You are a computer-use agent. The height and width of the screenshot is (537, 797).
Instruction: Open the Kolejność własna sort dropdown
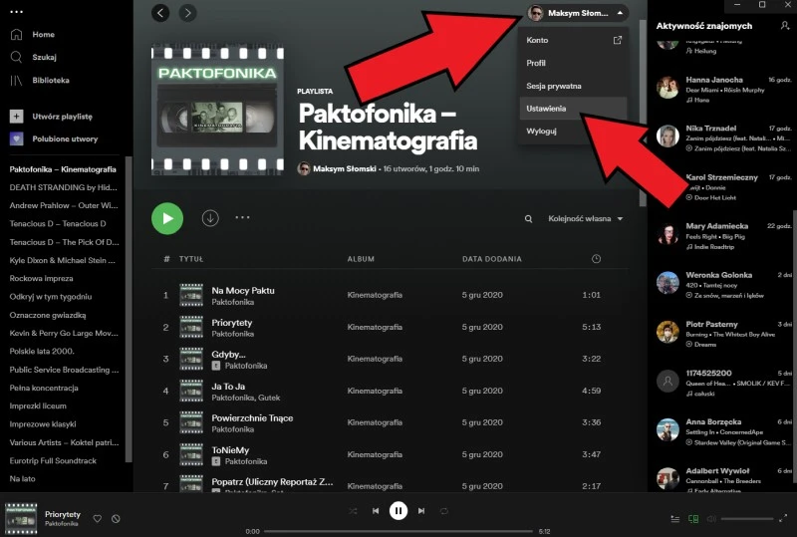(x=586, y=218)
